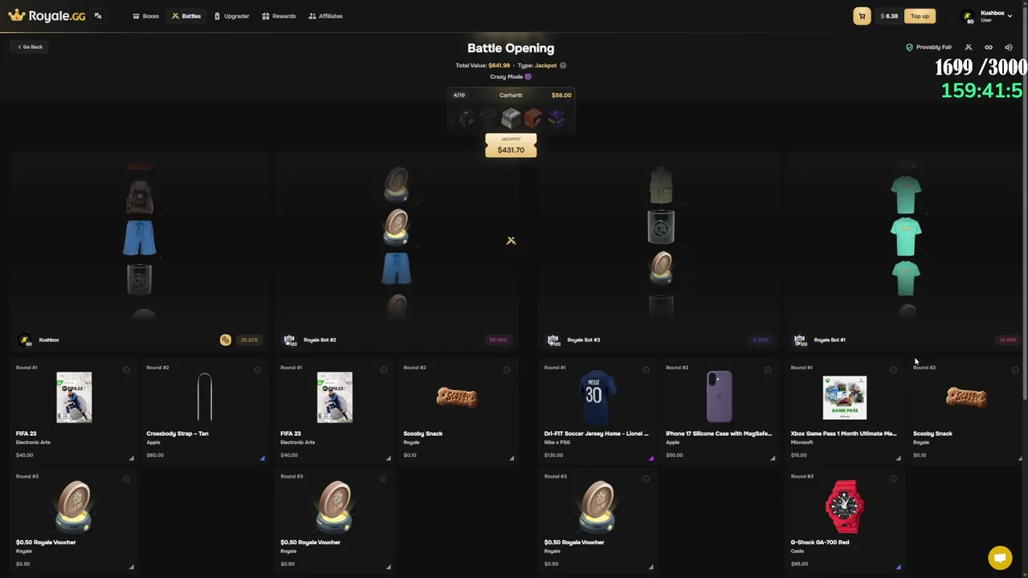The height and width of the screenshot is (578, 1028).
Task: Click Royale Bot #1 avatar
Action: pyautogui.click(x=800, y=340)
